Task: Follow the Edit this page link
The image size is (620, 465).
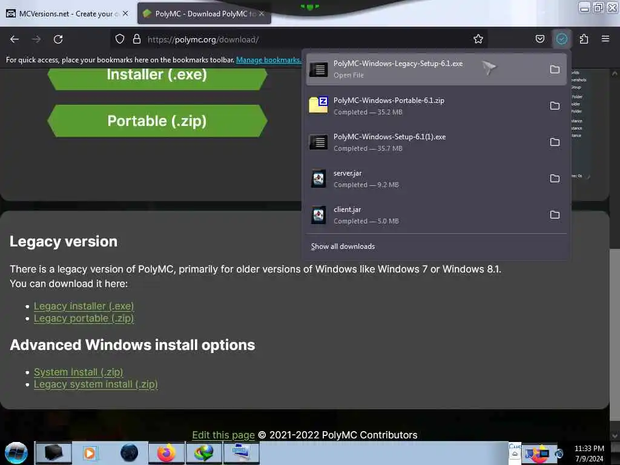Action: point(223,435)
